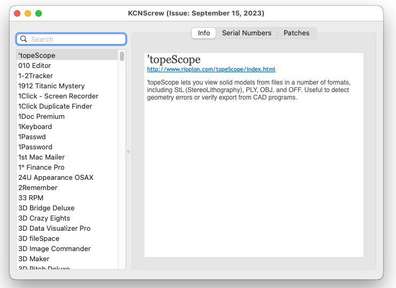Zoom the KCNScrew window with green button
396x288 pixels.
[x=39, y=13]
